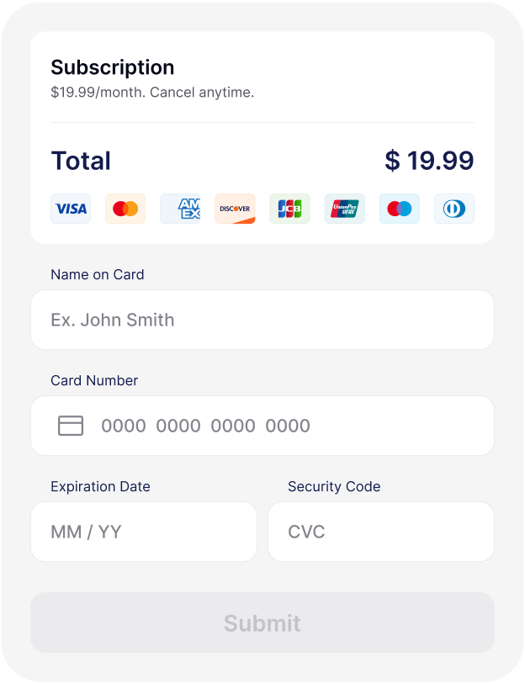This screenshot has width=525, height=683.
Task: Select the Mastercard logo icon
Action: 125,209
